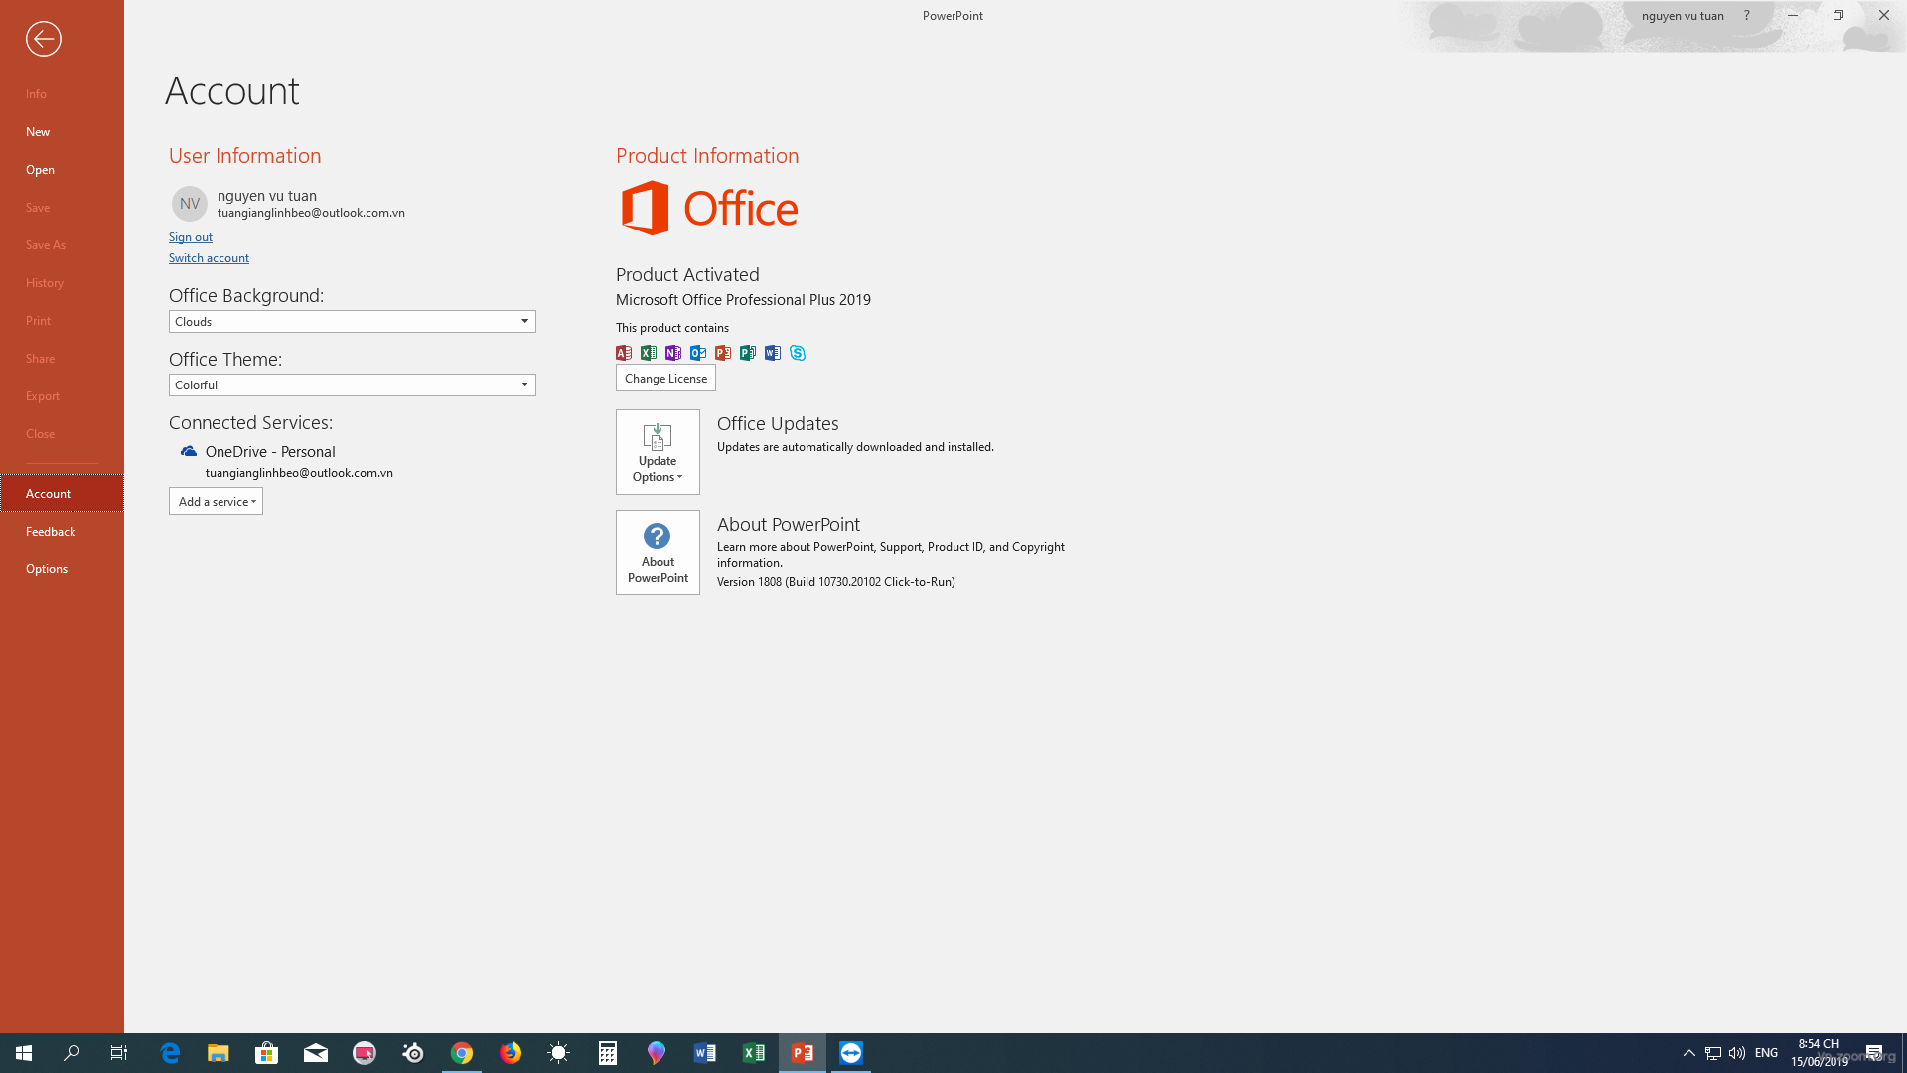Open the Add a service dropdown
The width and height of the screenshot is (1907, 1073).
pyautogui.click(x=216, y=502)
